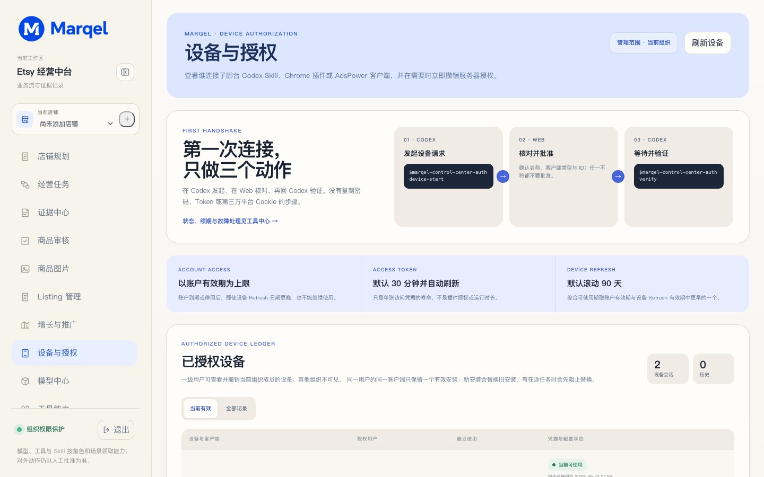Click the logout arrow icon beside 退出
The width and height of the screenshot is (764, 477).
click(107, 430)
